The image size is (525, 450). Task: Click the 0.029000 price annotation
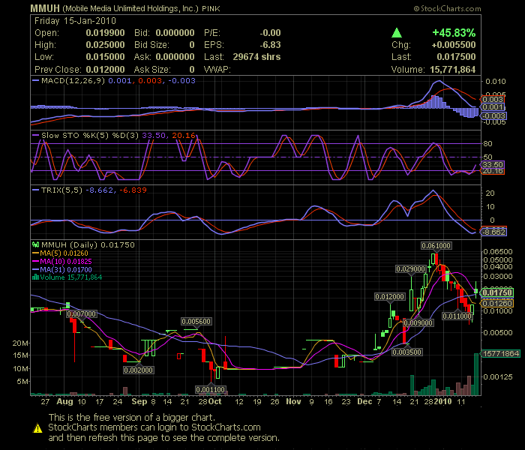[x=411, y=268]
